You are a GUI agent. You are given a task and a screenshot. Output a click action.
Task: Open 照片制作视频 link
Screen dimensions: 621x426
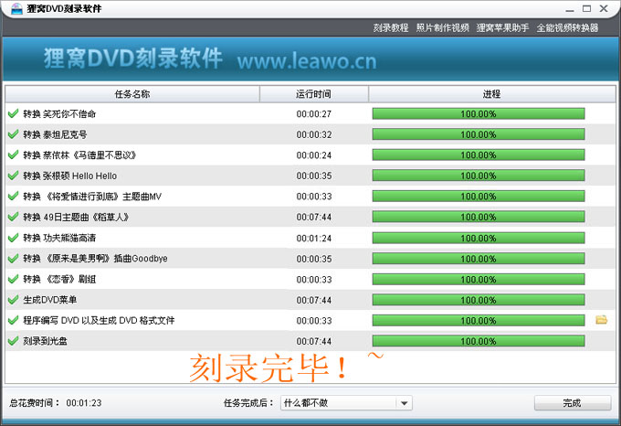point(442,27)
